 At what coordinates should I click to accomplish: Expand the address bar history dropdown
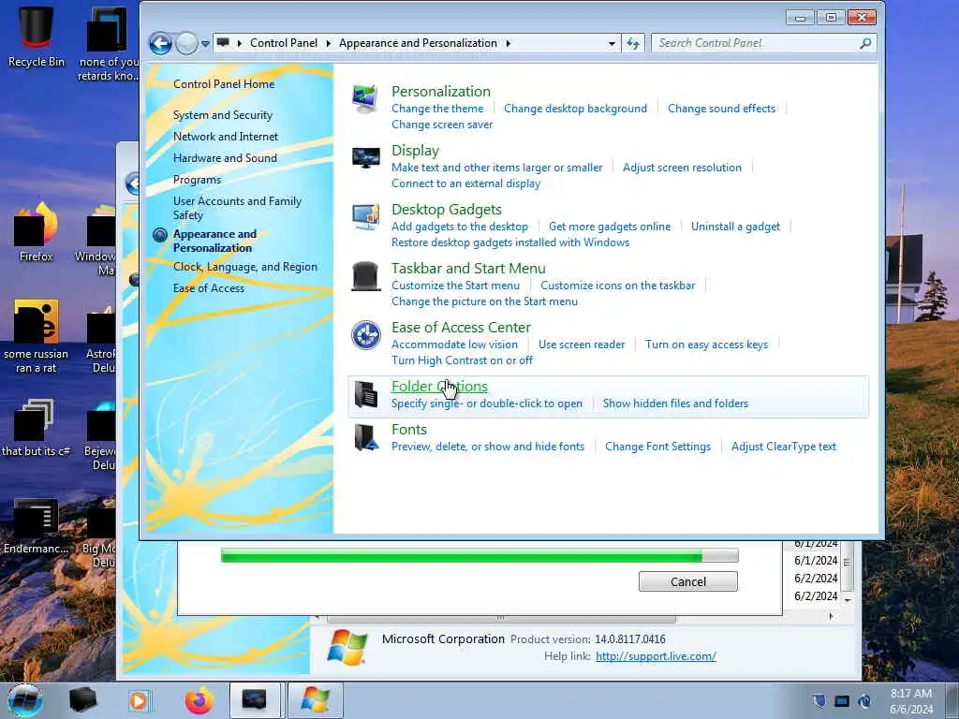[612, 43]
